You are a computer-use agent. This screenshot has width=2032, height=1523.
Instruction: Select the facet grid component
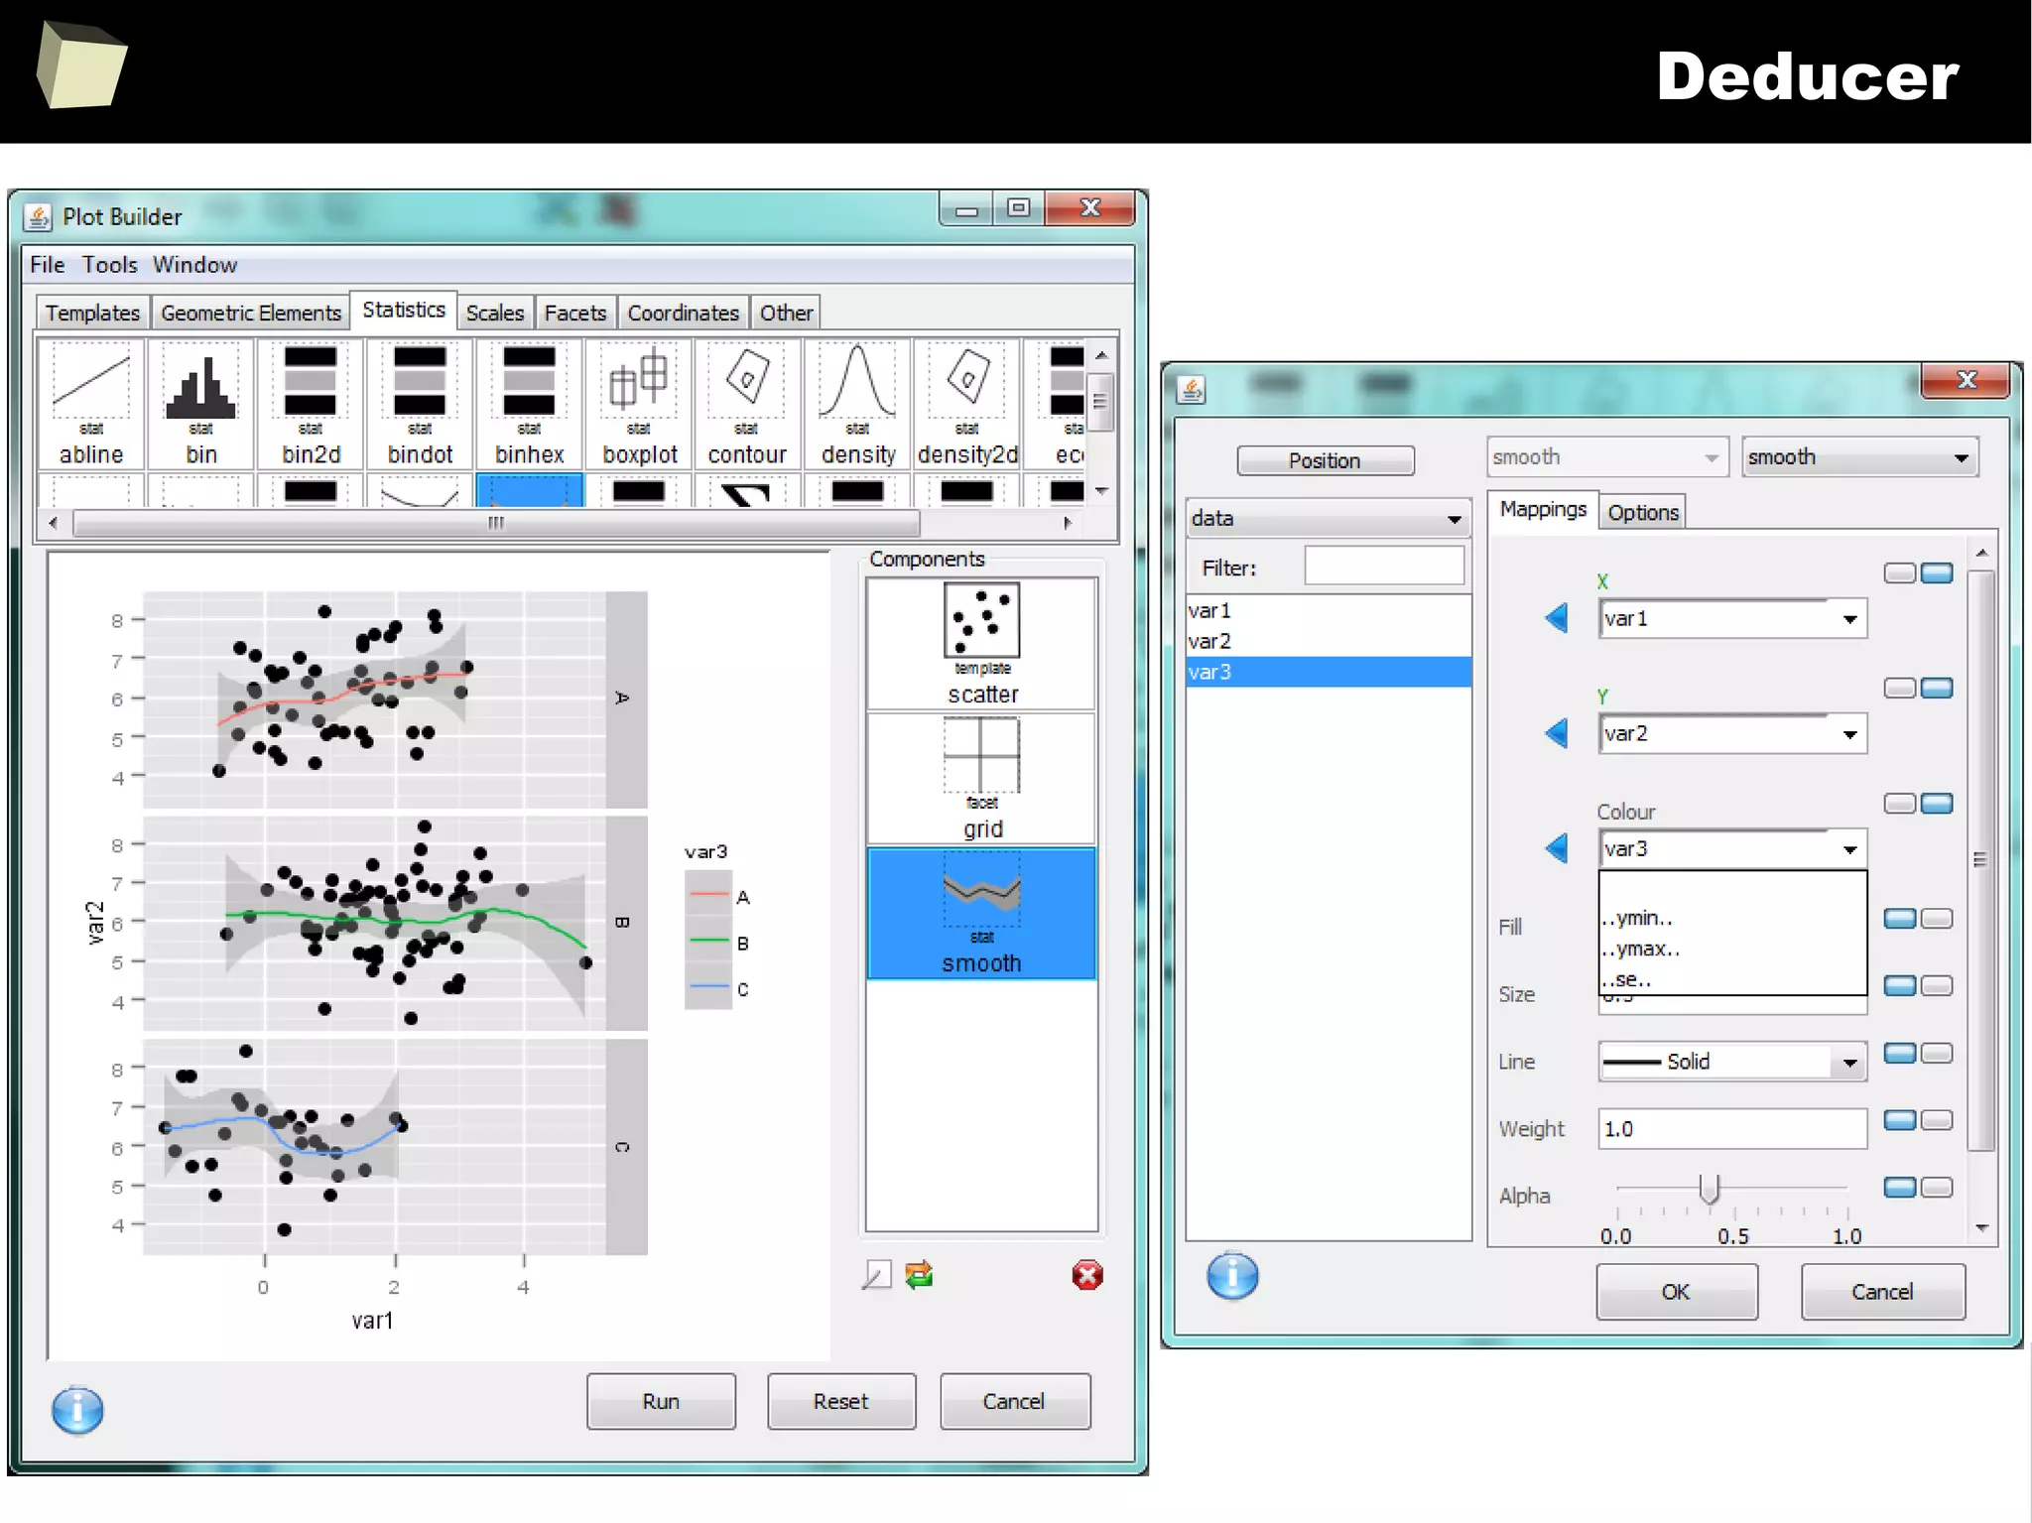(981, 778)
